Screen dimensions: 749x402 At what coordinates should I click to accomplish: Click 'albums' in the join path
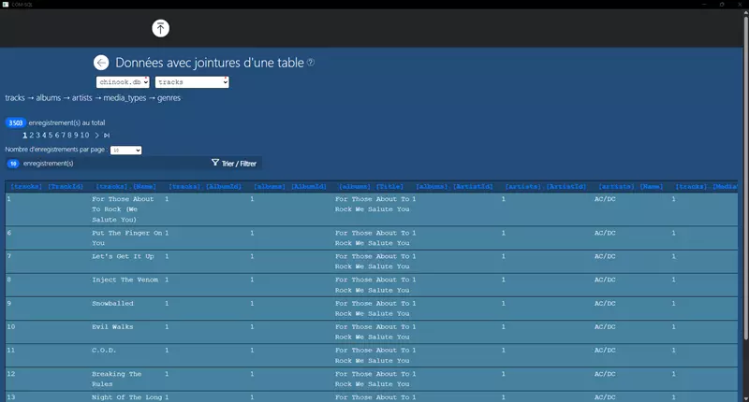[49, 98]
